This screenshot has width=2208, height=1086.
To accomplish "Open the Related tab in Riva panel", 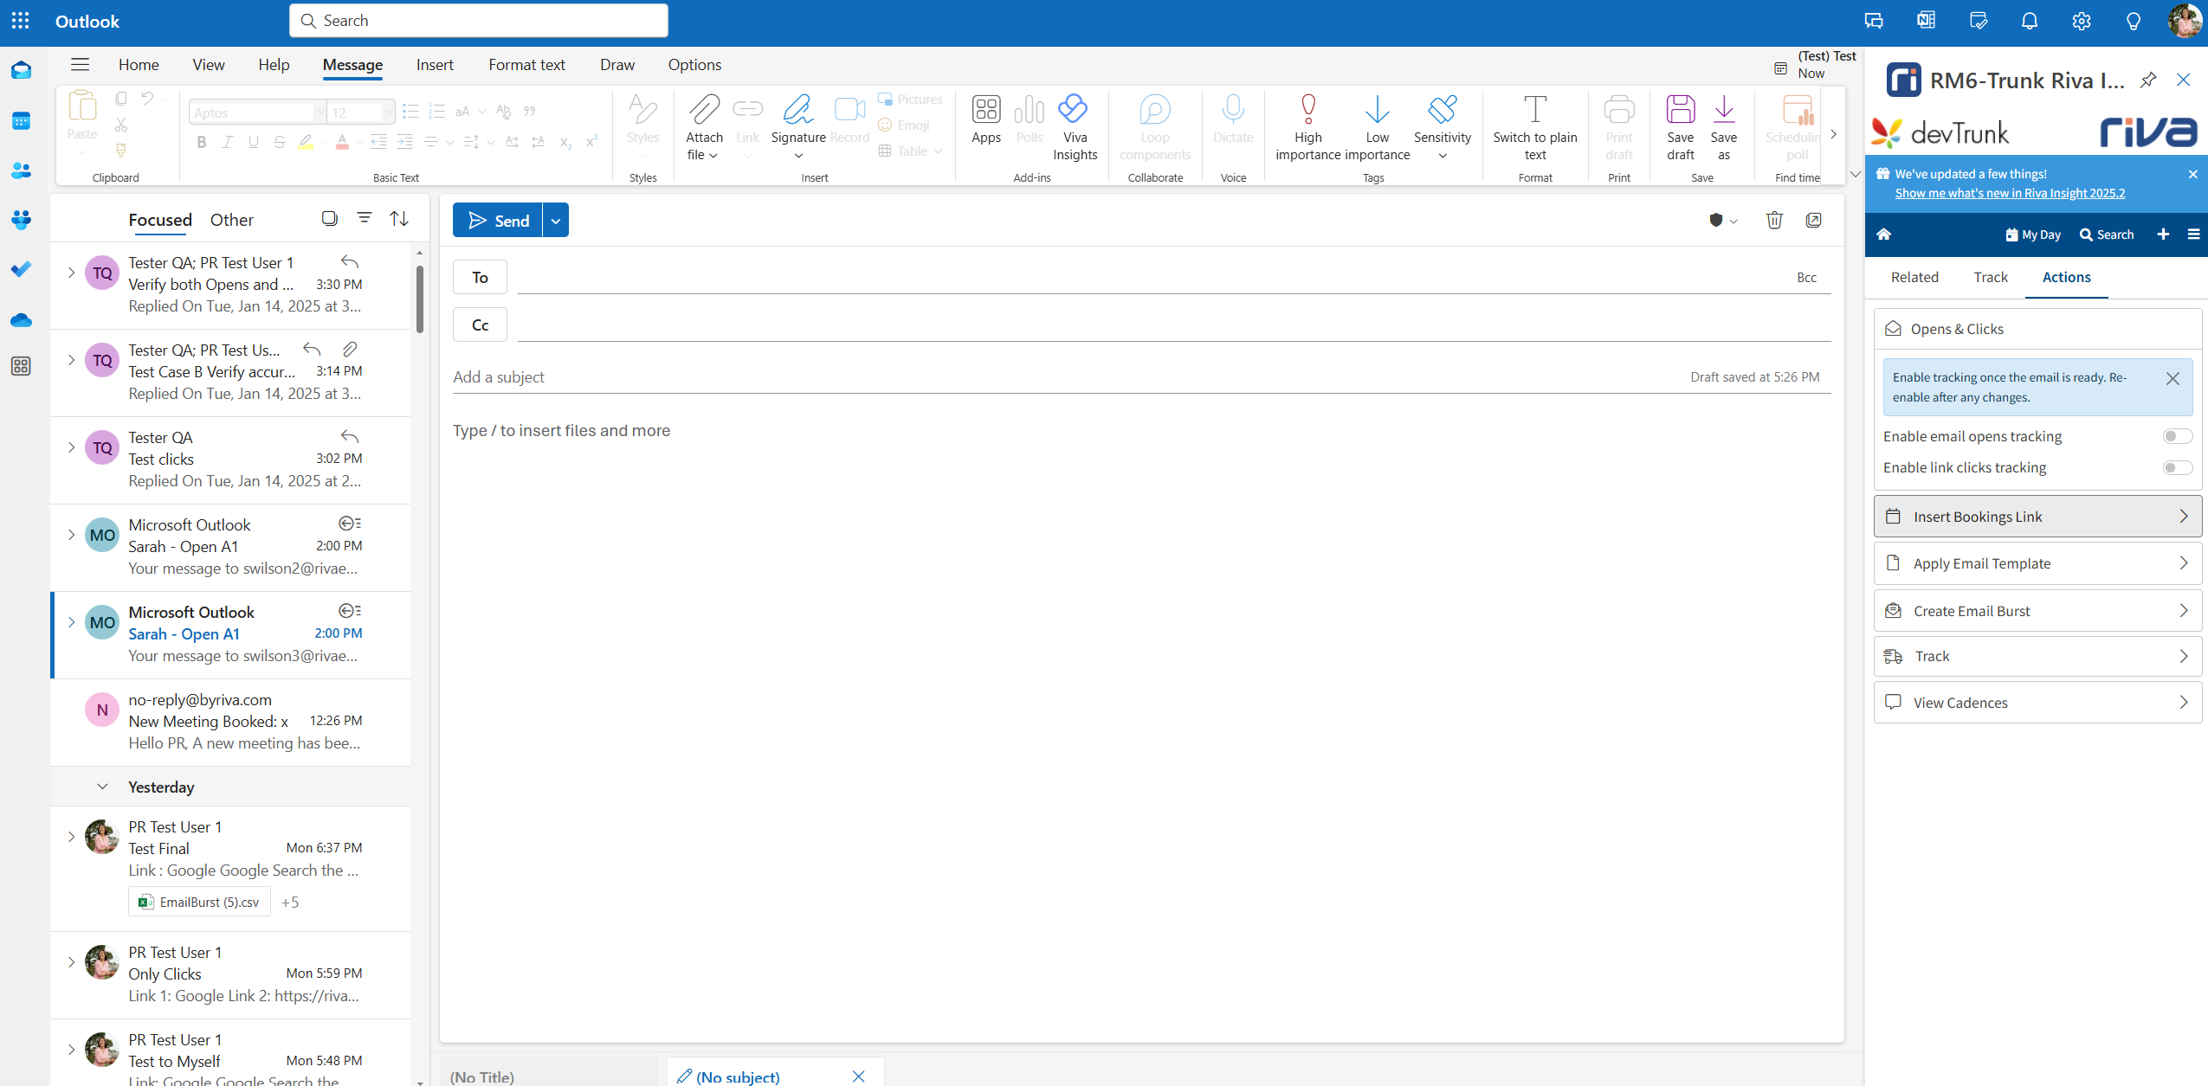I will (x=1914, y=277).
